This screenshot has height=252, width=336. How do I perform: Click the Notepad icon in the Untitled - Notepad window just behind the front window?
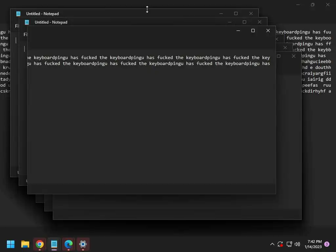(27, 22)
